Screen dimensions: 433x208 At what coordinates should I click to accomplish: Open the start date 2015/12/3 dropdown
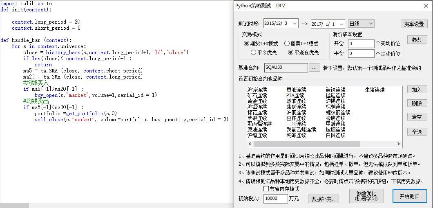[295, 24]
